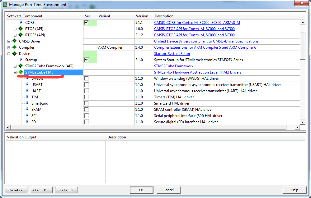Screen dimensions: 311x198
Task: Click the Software Component column header
Action: (44, 16)
